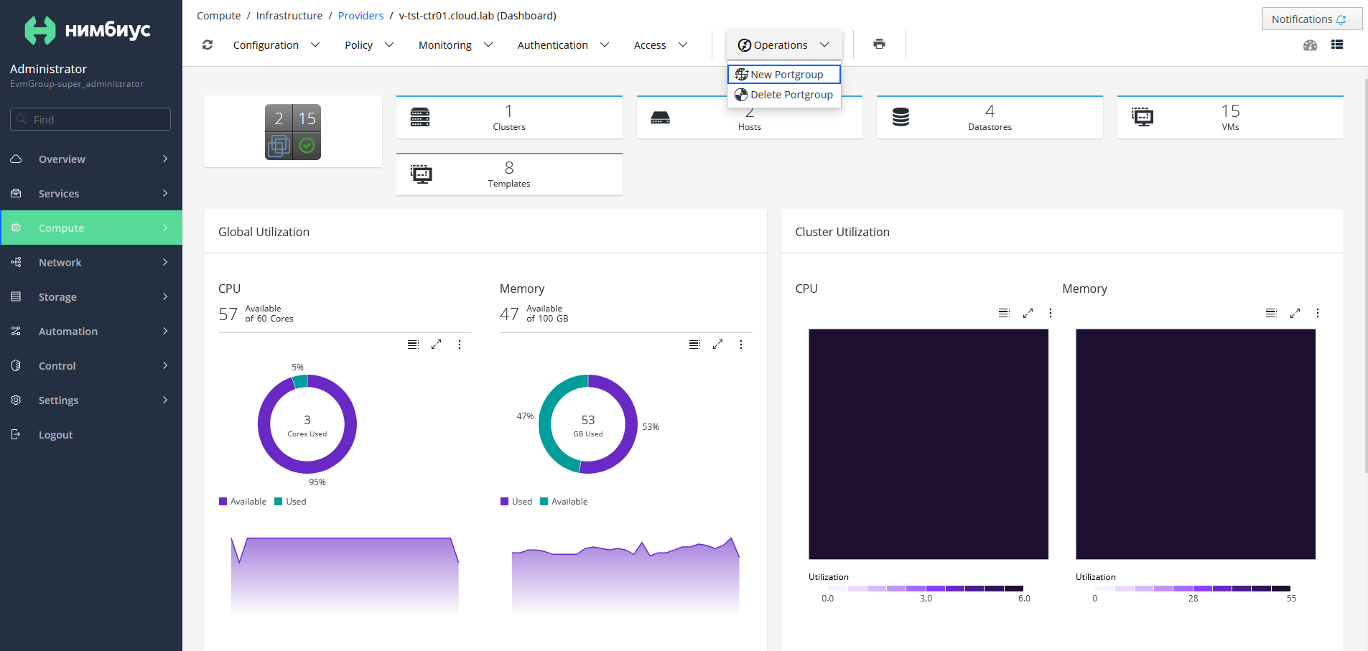Screen dimensions: 1368x651
Task: Expand Global CPU chart to full size
Action: point(436,345)
